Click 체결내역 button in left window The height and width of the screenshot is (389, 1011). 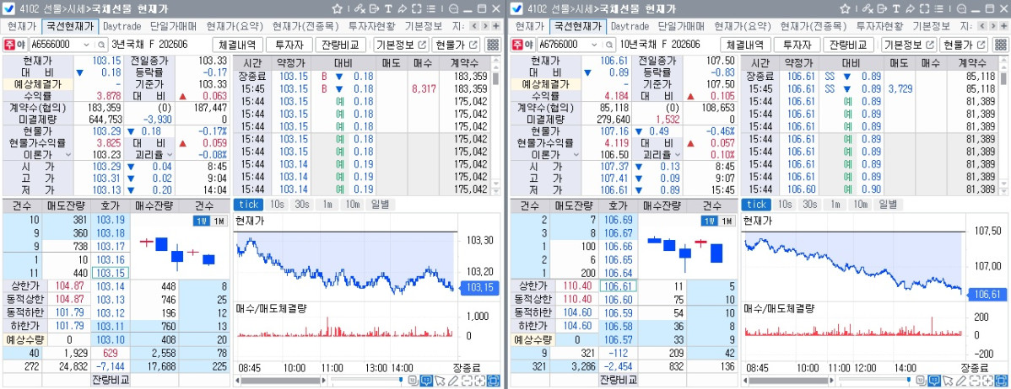coord(237,45)
